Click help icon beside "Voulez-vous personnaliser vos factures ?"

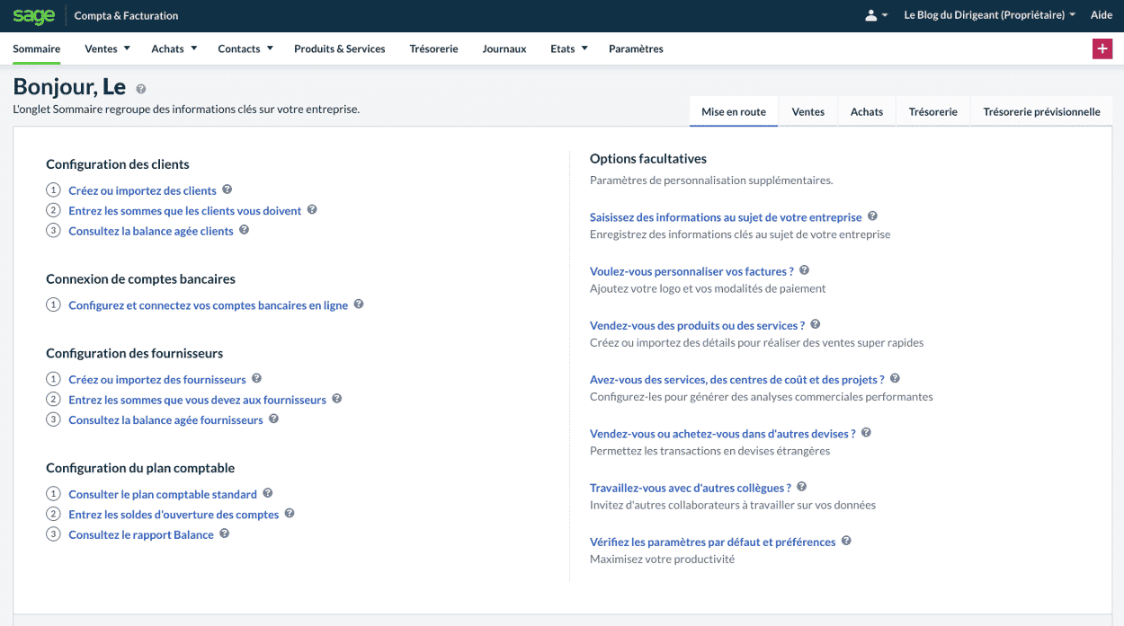pos(804,269)
